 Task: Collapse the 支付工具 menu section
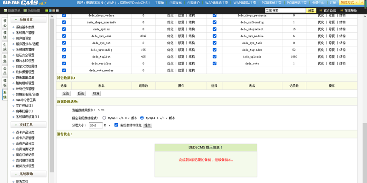(29, 125)
